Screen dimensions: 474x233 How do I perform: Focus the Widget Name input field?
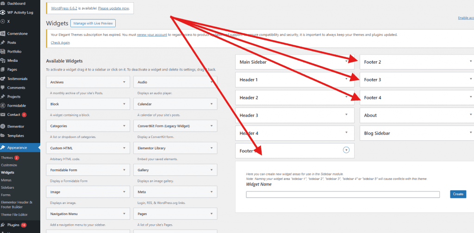pyautogui.click(x=343, y=194)
